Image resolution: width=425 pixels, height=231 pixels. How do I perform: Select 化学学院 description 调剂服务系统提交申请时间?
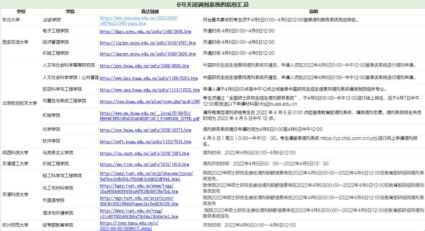313,130
